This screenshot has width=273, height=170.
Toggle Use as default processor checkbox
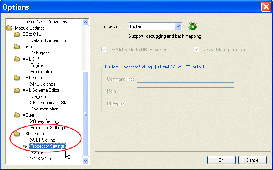197,50
